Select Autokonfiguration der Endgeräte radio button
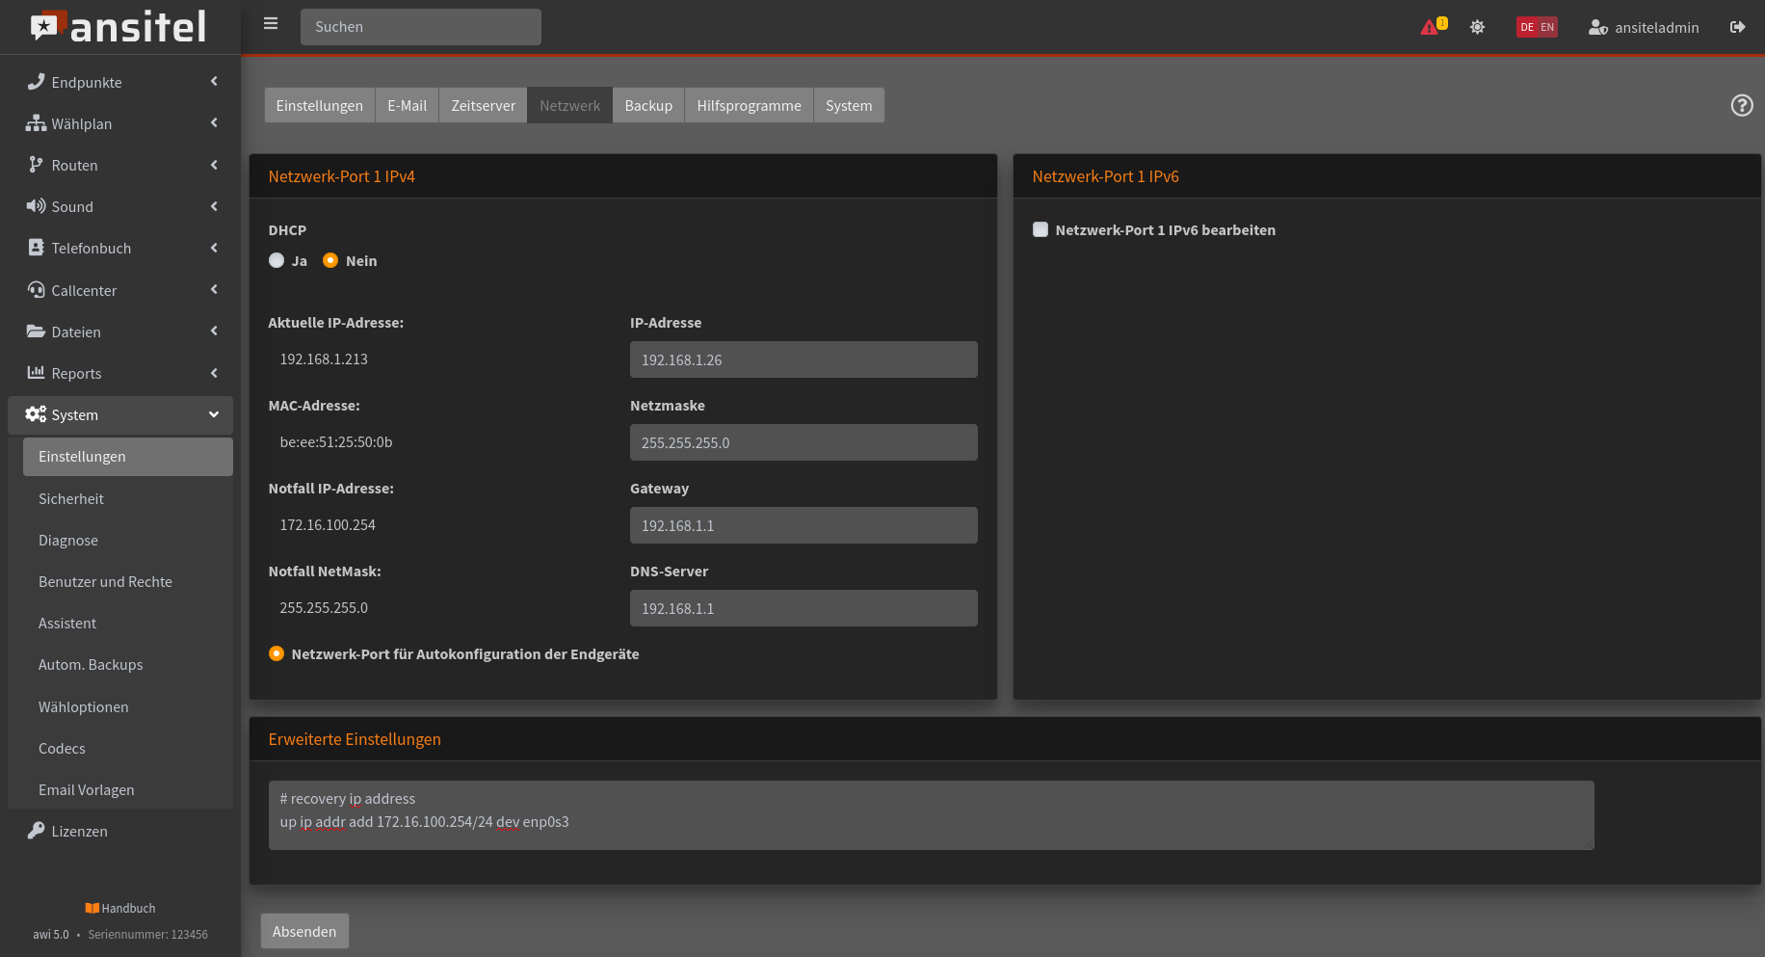The image size is (1765, 957). coord(277,653)
